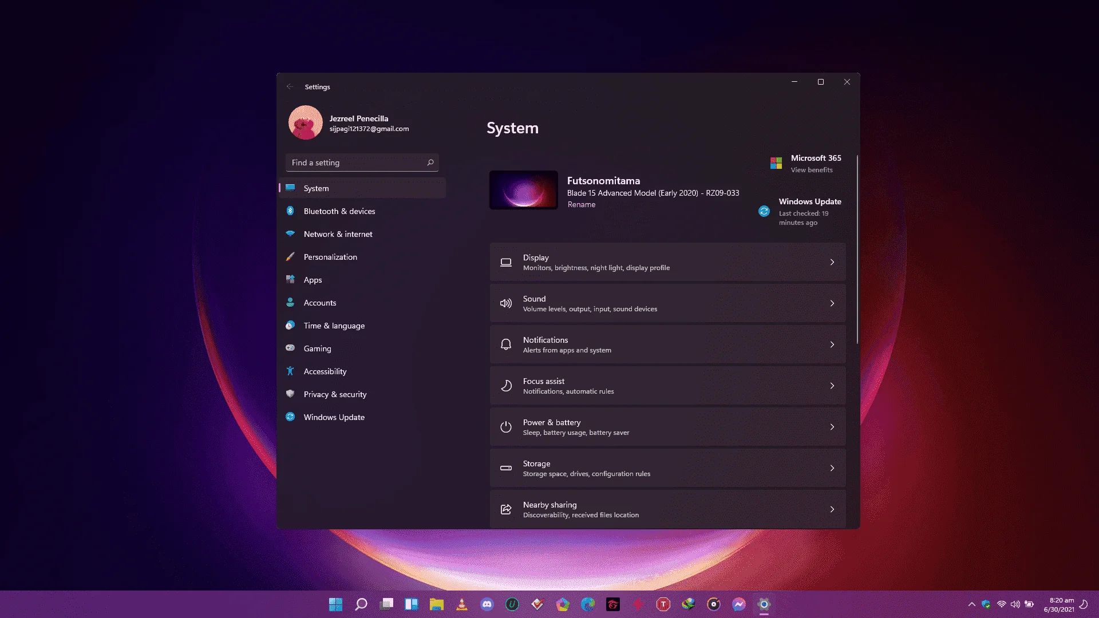
Task: Click View benefits under Microsoft 365
Action: [x=812, y=170]
